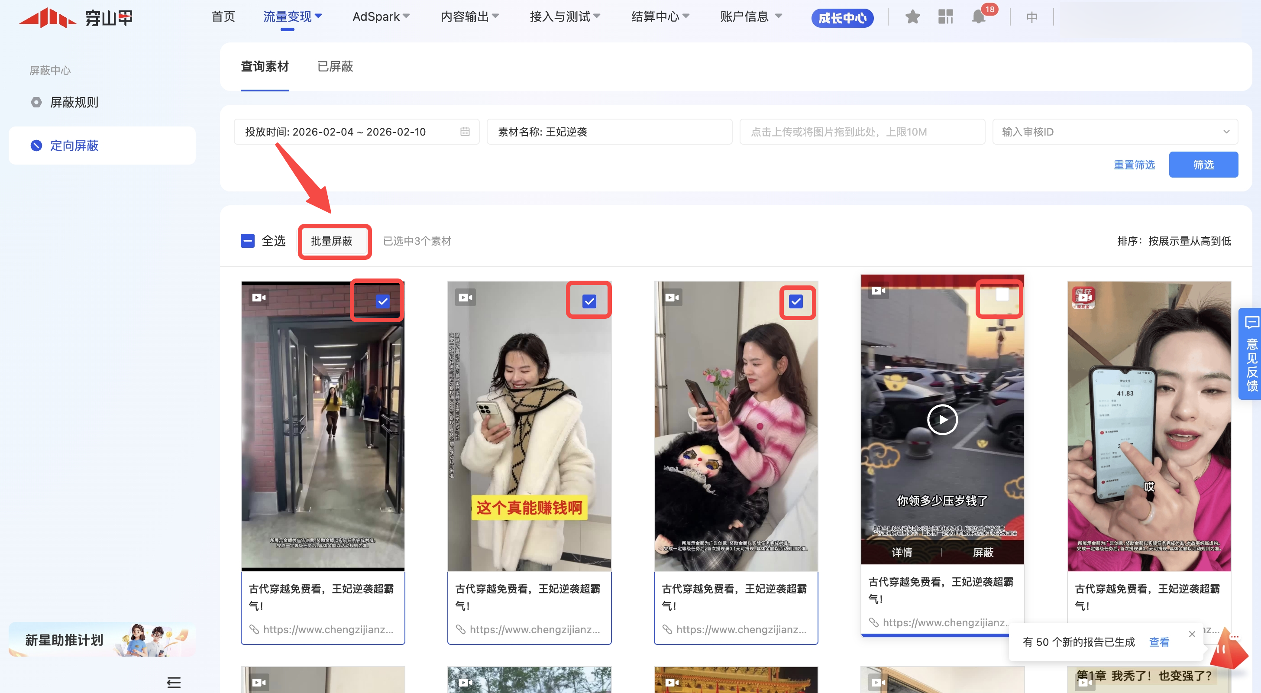Close the 50 new reports notification
1261x693 pixels.
click(1191, 634)
